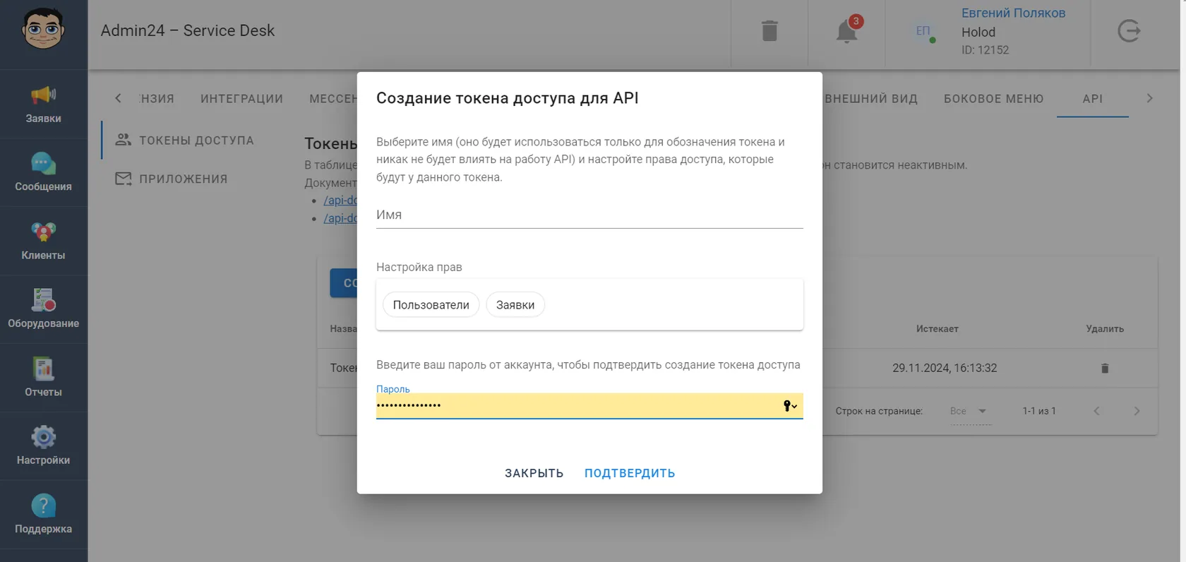Viewport: 1186px width, 562px height.
Task: Select the API tab
Action: pos(1093,99)
